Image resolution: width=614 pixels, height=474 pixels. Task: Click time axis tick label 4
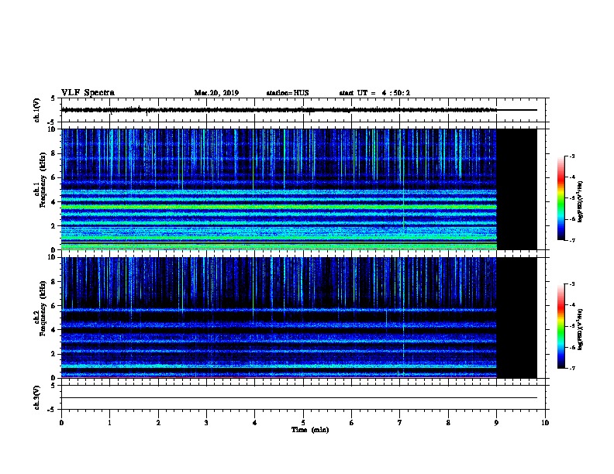[254, 423]
